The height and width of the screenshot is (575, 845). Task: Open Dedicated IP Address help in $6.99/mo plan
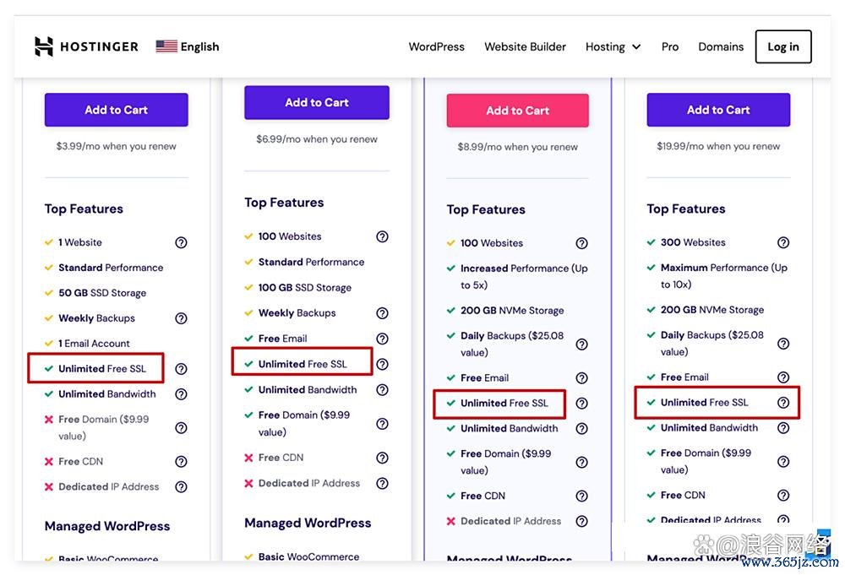click(x=382, y=484)
